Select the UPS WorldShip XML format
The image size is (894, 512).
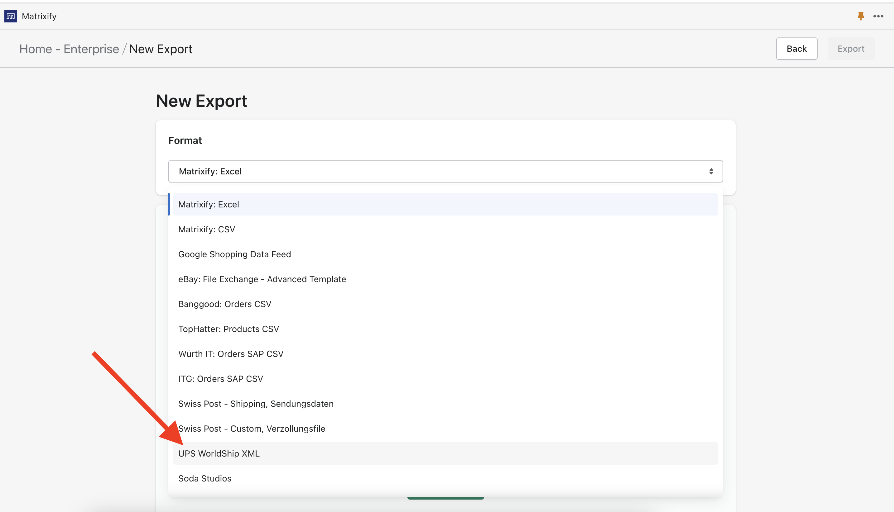tap(219, 453)
